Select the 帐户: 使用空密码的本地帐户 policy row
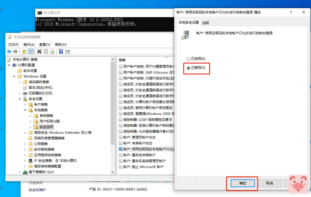311x197 pixels. 146,149
